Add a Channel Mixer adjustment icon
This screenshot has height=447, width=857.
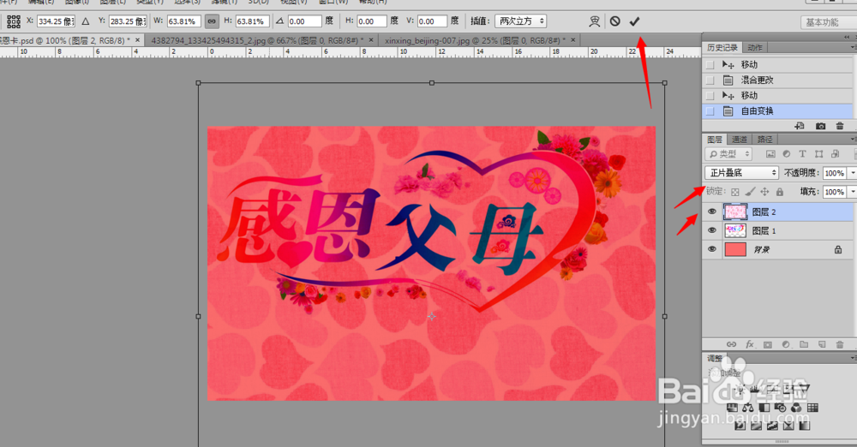point(796,408)
